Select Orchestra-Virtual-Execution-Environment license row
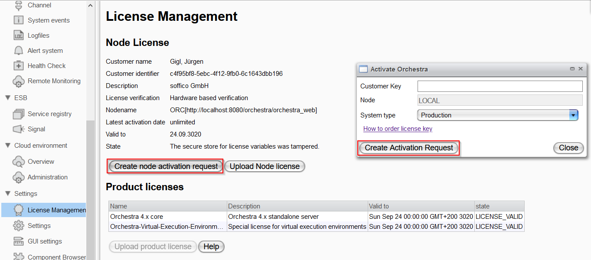591x260 pixels. click(317, 227)
